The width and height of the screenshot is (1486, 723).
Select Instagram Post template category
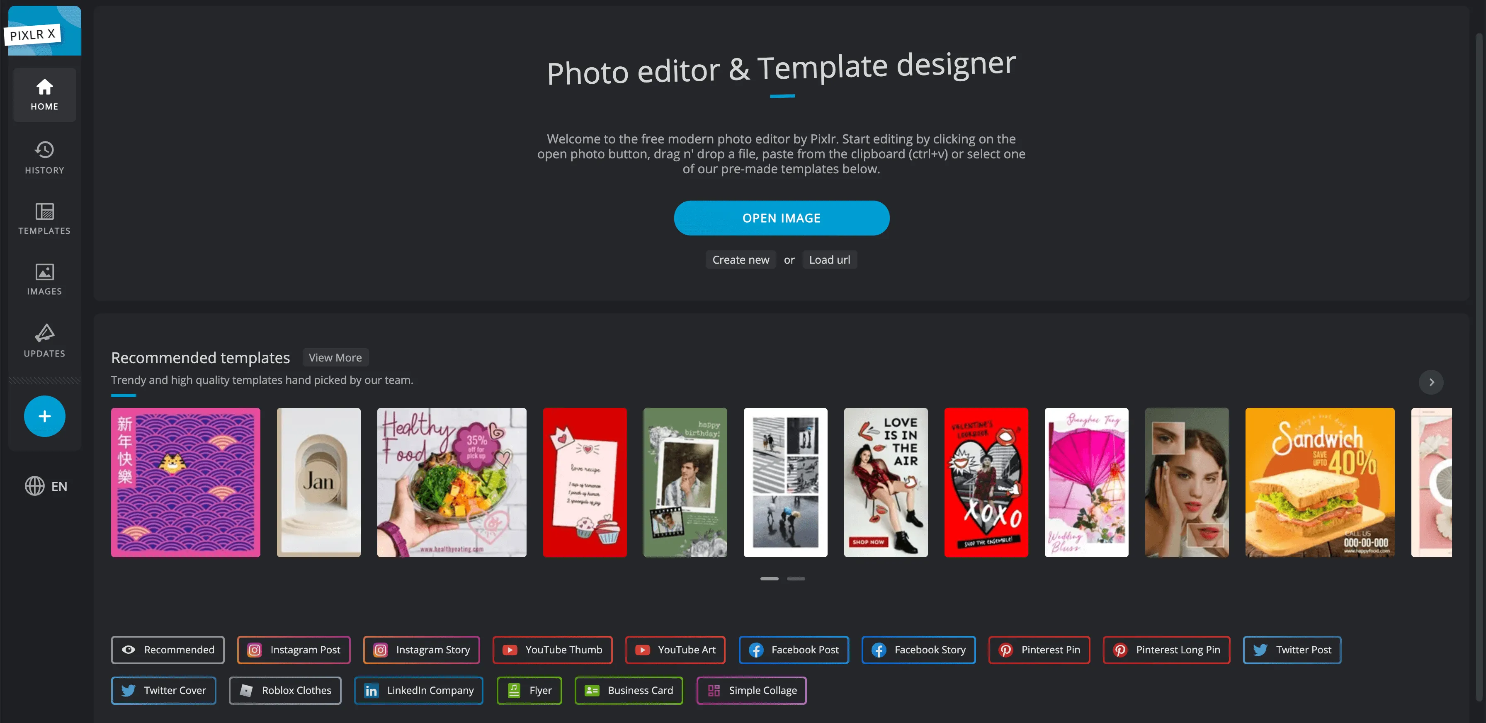pos(295,650)
